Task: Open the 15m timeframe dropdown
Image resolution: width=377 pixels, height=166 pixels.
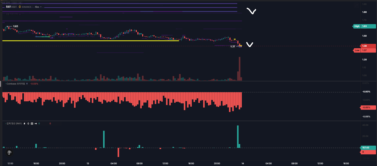Action: [38, 6]
